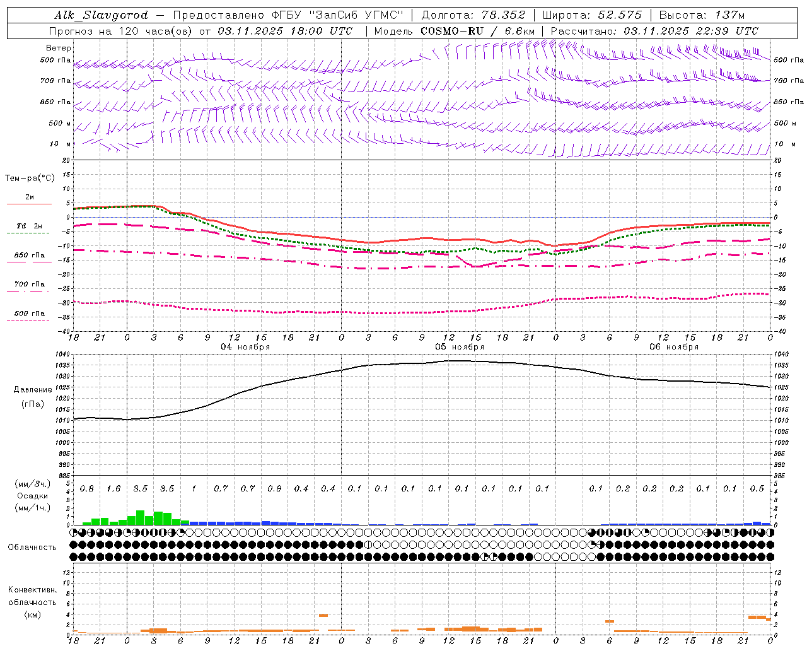
Task: Click the 500 гПа temperature legend entry
Action: pyautogui.click(x=29, y=314)
